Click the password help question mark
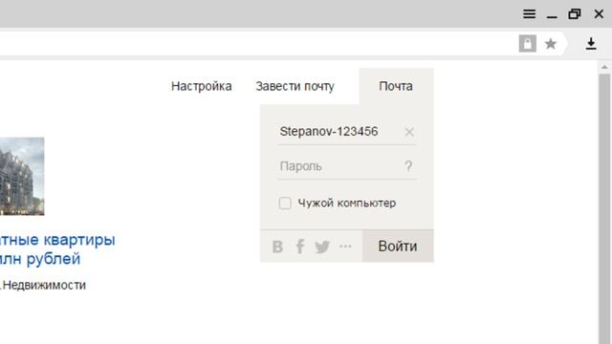The width and height of the screenshot is (612, 344). coord(408,166)
